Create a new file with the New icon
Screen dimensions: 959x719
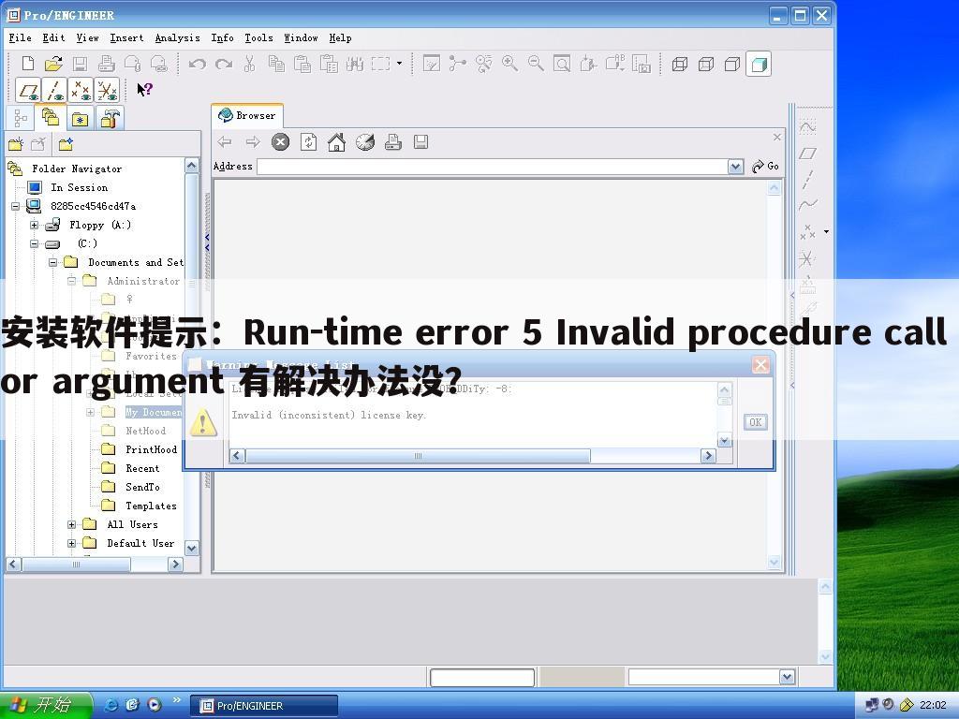[27, 64]
